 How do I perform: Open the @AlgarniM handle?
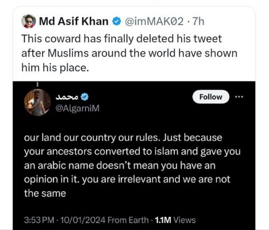tap(77, 108)
